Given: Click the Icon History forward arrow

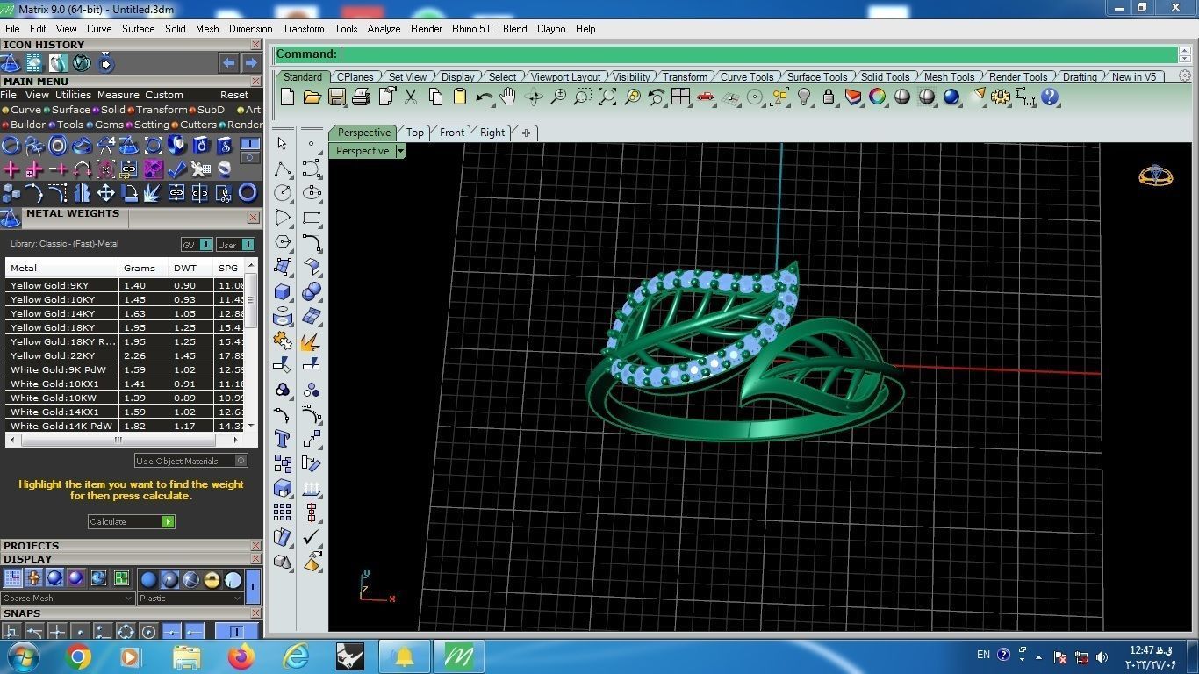Looking at the screenshot, I should (251, 63).
